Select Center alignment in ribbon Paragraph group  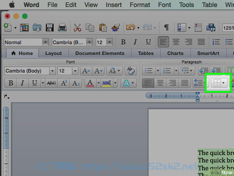click(160, 83)
